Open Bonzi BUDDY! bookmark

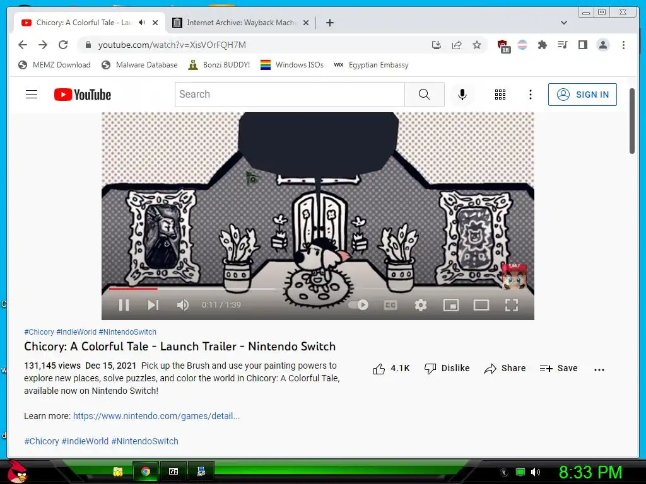click(219, 65)
